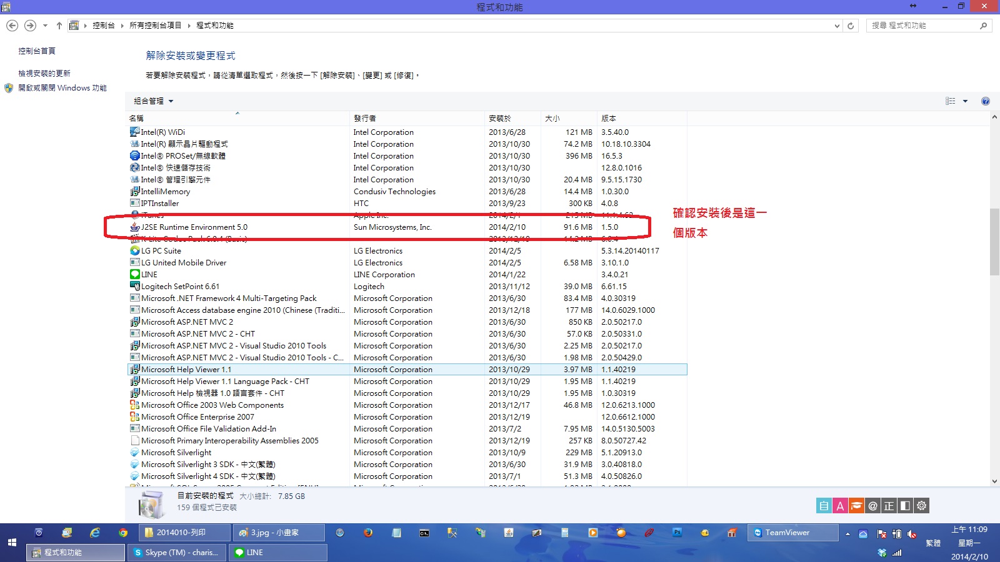
Task: Sort the list by 安裝於 column
Action: pyautogui.click(x=500, y=118)
